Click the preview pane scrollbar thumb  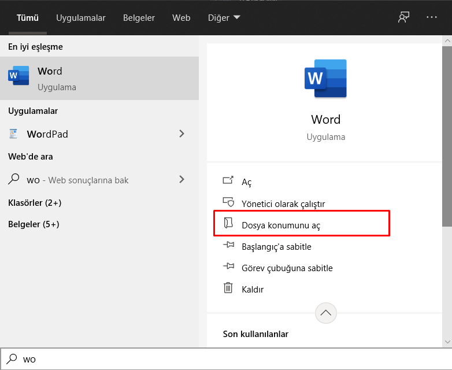447,136
